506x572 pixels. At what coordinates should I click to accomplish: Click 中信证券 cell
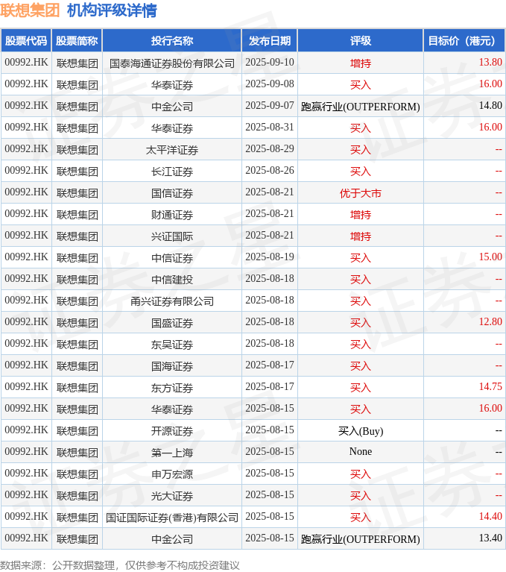[x=172, y=258]
